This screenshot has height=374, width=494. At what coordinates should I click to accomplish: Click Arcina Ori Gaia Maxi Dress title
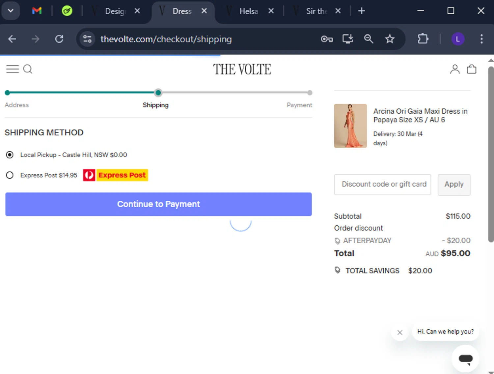click(420, 115)
